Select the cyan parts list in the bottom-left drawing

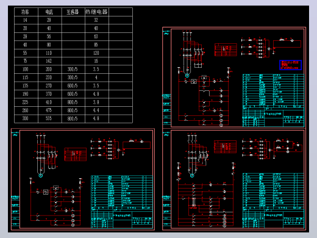pyautogui.click(x=122, y=202)
